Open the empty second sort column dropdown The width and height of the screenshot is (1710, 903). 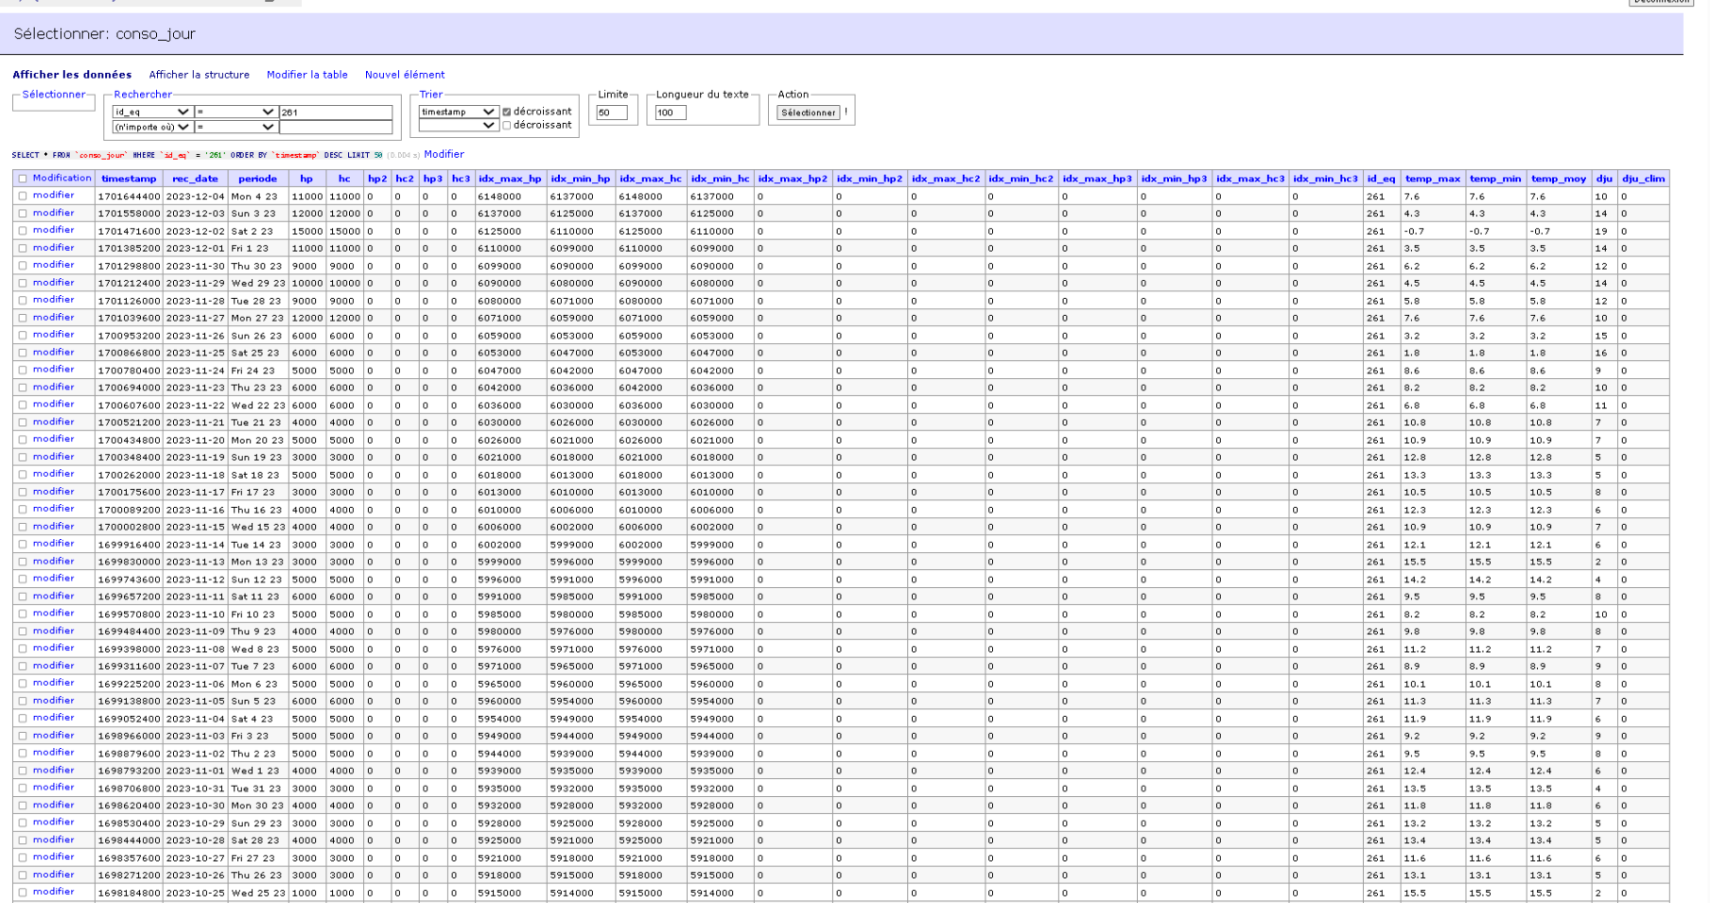click(x=458, y=126)
